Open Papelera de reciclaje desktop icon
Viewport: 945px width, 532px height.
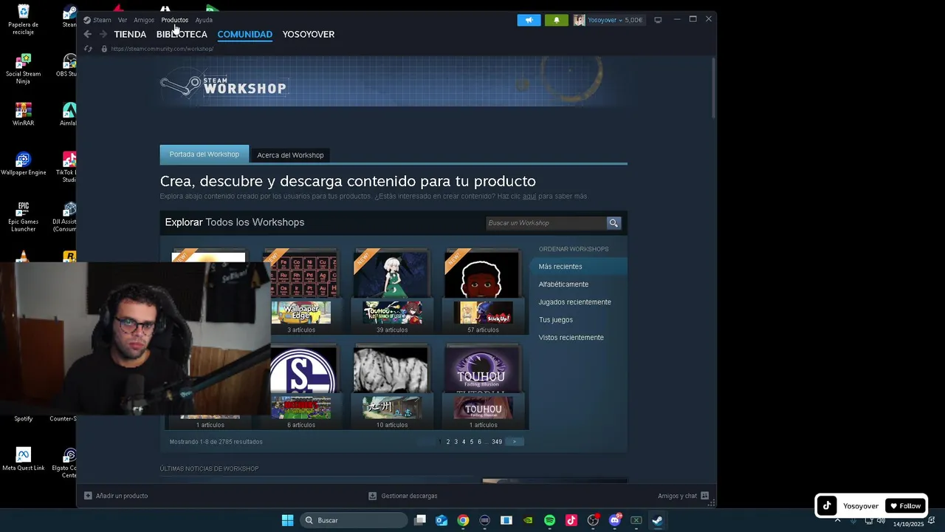pyautogui.click(x=23, y=20)
